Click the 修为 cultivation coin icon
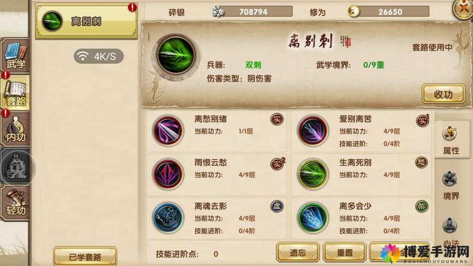Viewport: 473px width, 266px height. coord(353,12)
